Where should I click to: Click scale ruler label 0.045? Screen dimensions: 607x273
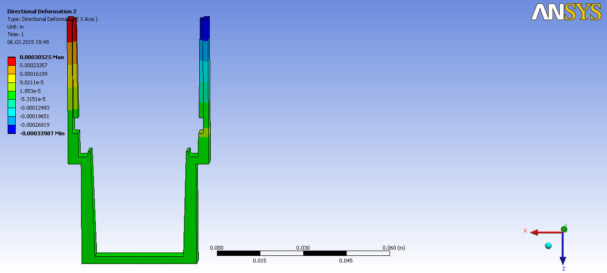tap(346, 261)
